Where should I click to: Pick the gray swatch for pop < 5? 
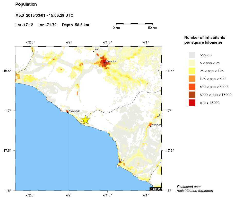[192, 55]
